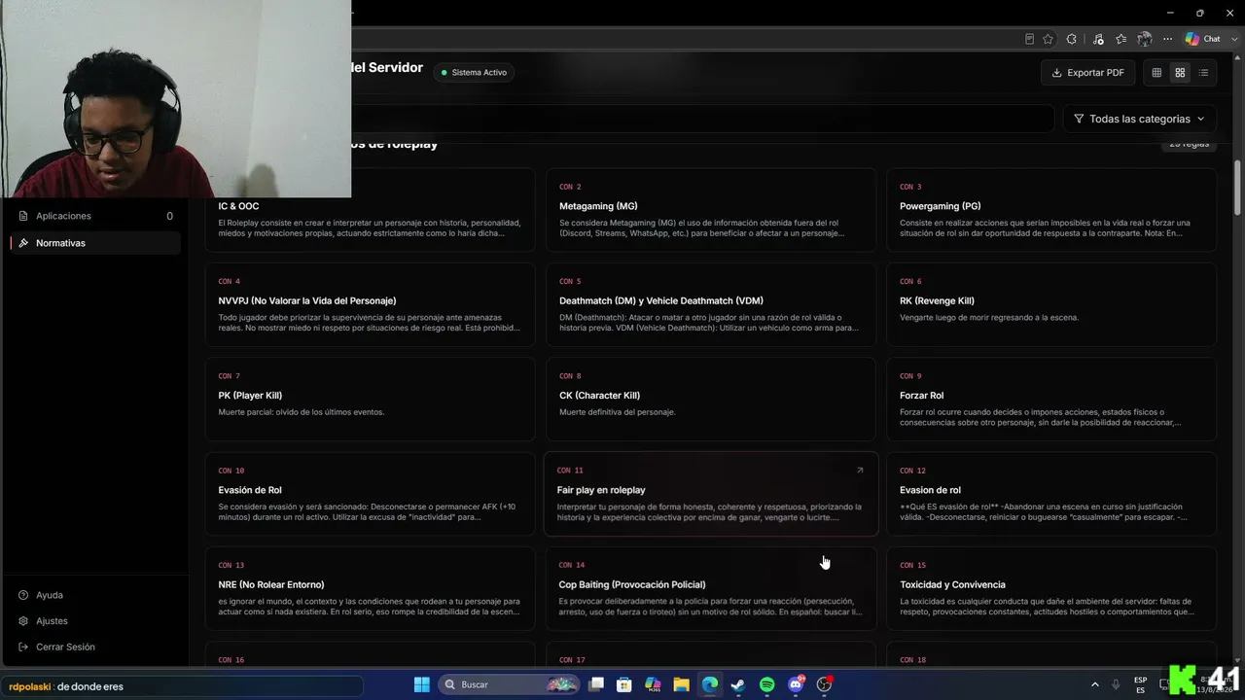The height and width of the screenshot is (700, 1245).
Task: Open the favorites list icon in browser toolbar
Action: (x=1121, y=39)
